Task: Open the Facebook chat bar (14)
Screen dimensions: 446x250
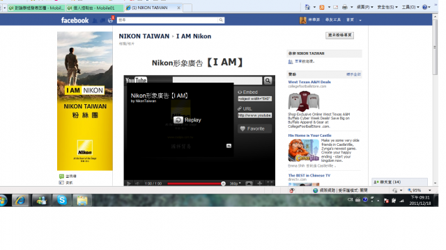Action: coord(399,182)
